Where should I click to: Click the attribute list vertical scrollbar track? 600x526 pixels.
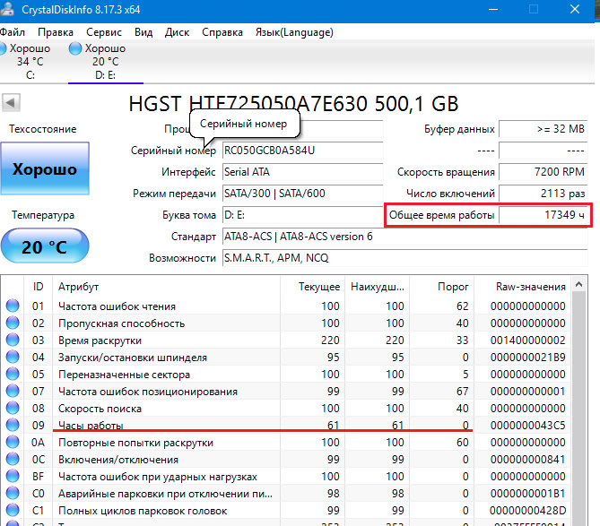click(x=579, y=409)
